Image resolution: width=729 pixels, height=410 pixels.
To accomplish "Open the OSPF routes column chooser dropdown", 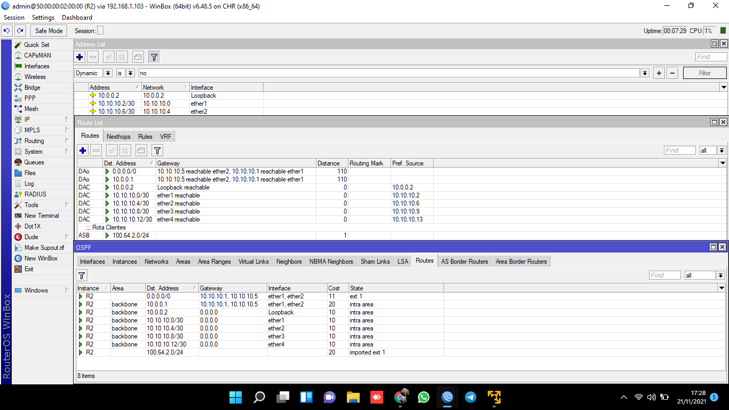I will 722,288.
